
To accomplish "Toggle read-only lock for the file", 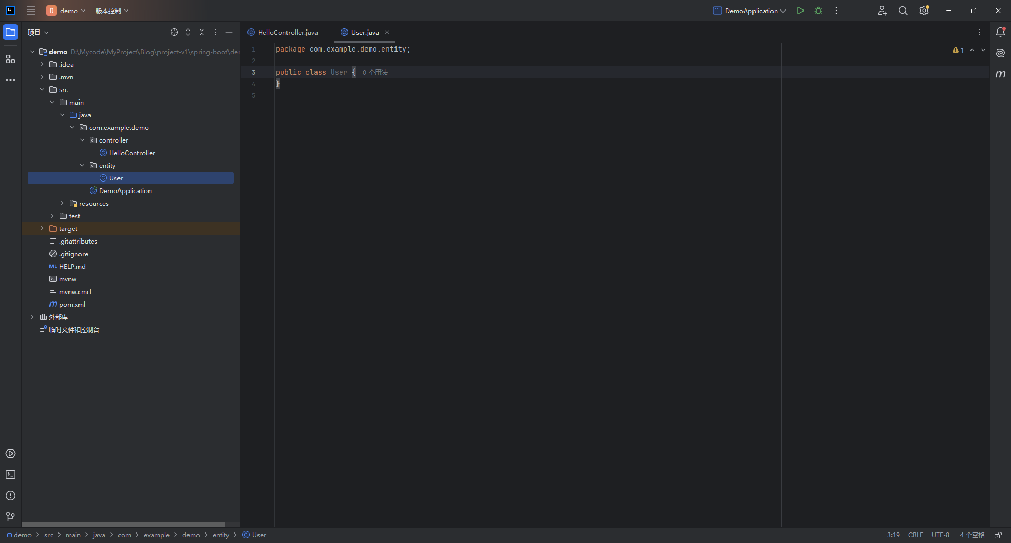I will (998, 535).
